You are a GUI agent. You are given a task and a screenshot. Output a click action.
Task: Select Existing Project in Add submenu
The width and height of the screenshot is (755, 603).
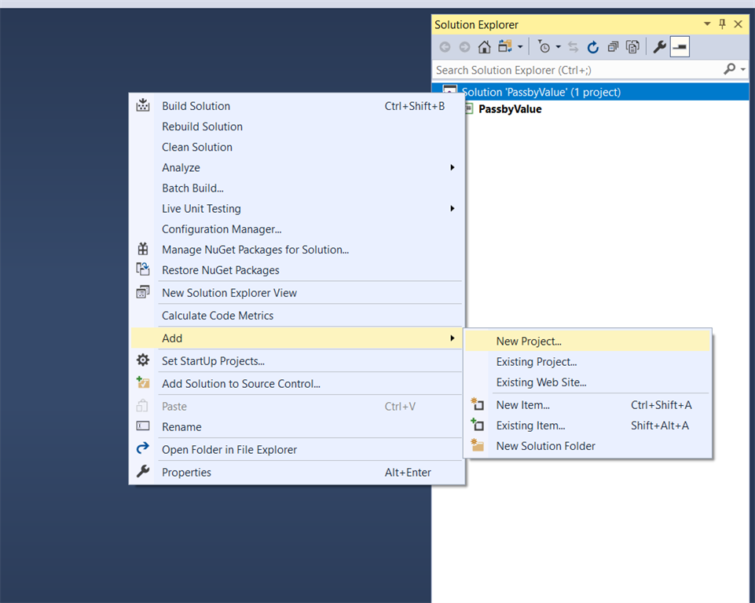pos(588,362)
